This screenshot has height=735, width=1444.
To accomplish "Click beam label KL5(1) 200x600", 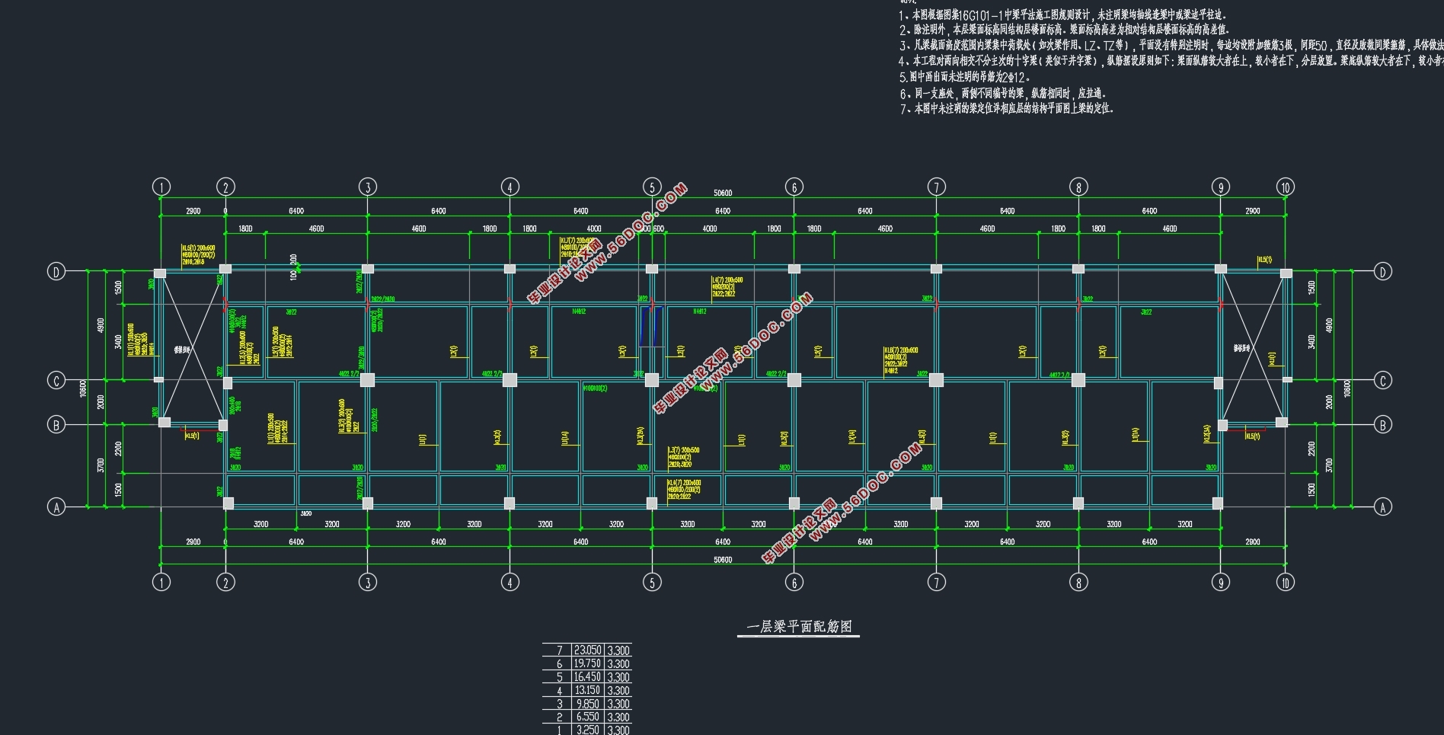I will 198,248.
